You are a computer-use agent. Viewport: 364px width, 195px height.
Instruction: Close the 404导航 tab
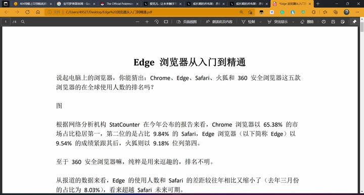(51, 4)
